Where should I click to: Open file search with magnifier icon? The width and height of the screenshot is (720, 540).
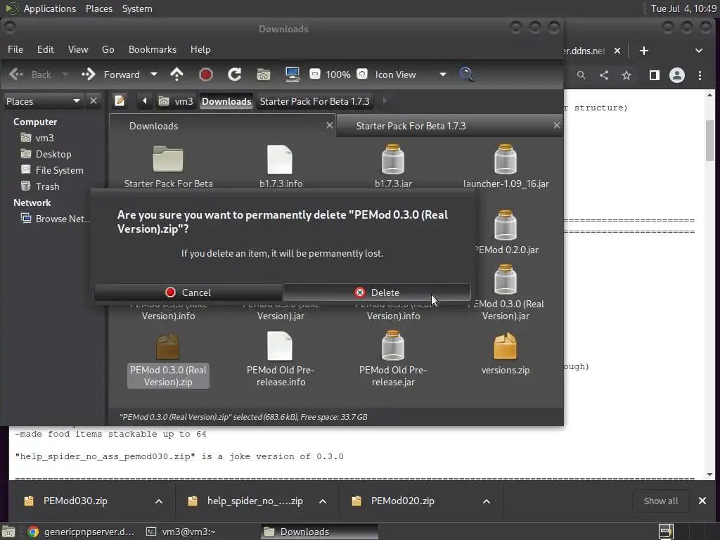click(x=466, y=75)
